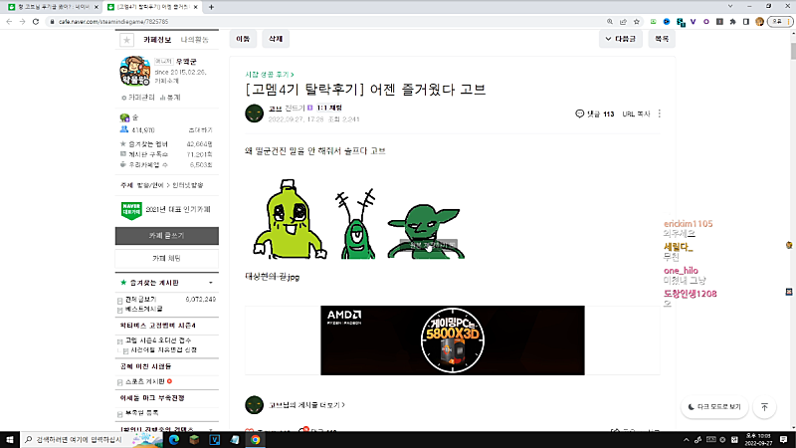Open the zoom magnifier icon in address bar
Screen dimensions: 796x448
(x=610, y=22)
